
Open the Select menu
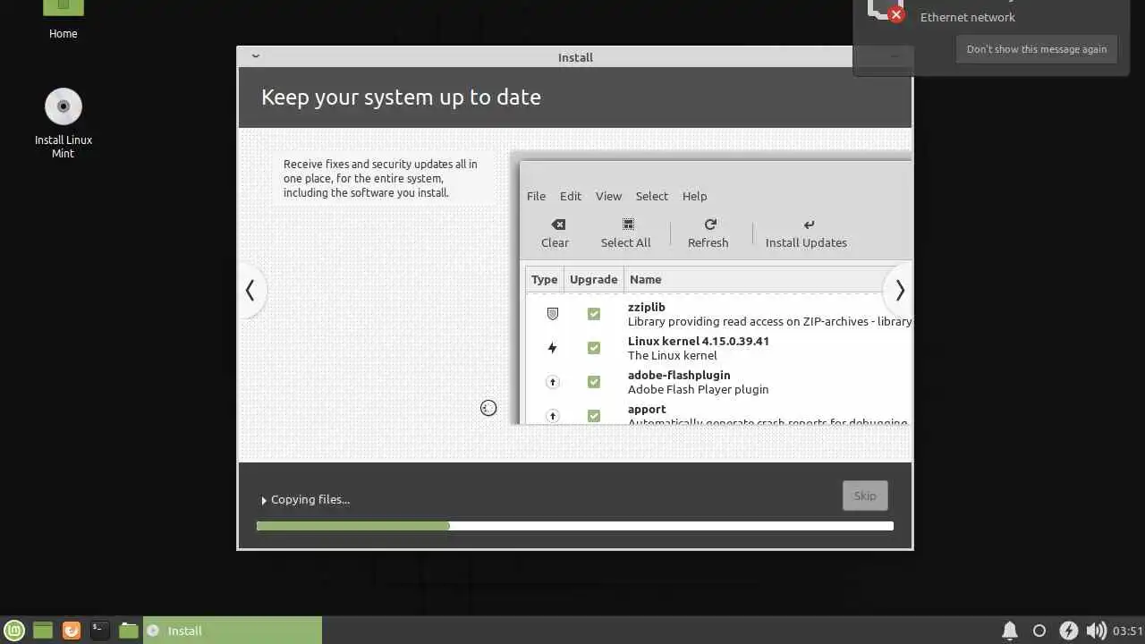pos(652,196)
